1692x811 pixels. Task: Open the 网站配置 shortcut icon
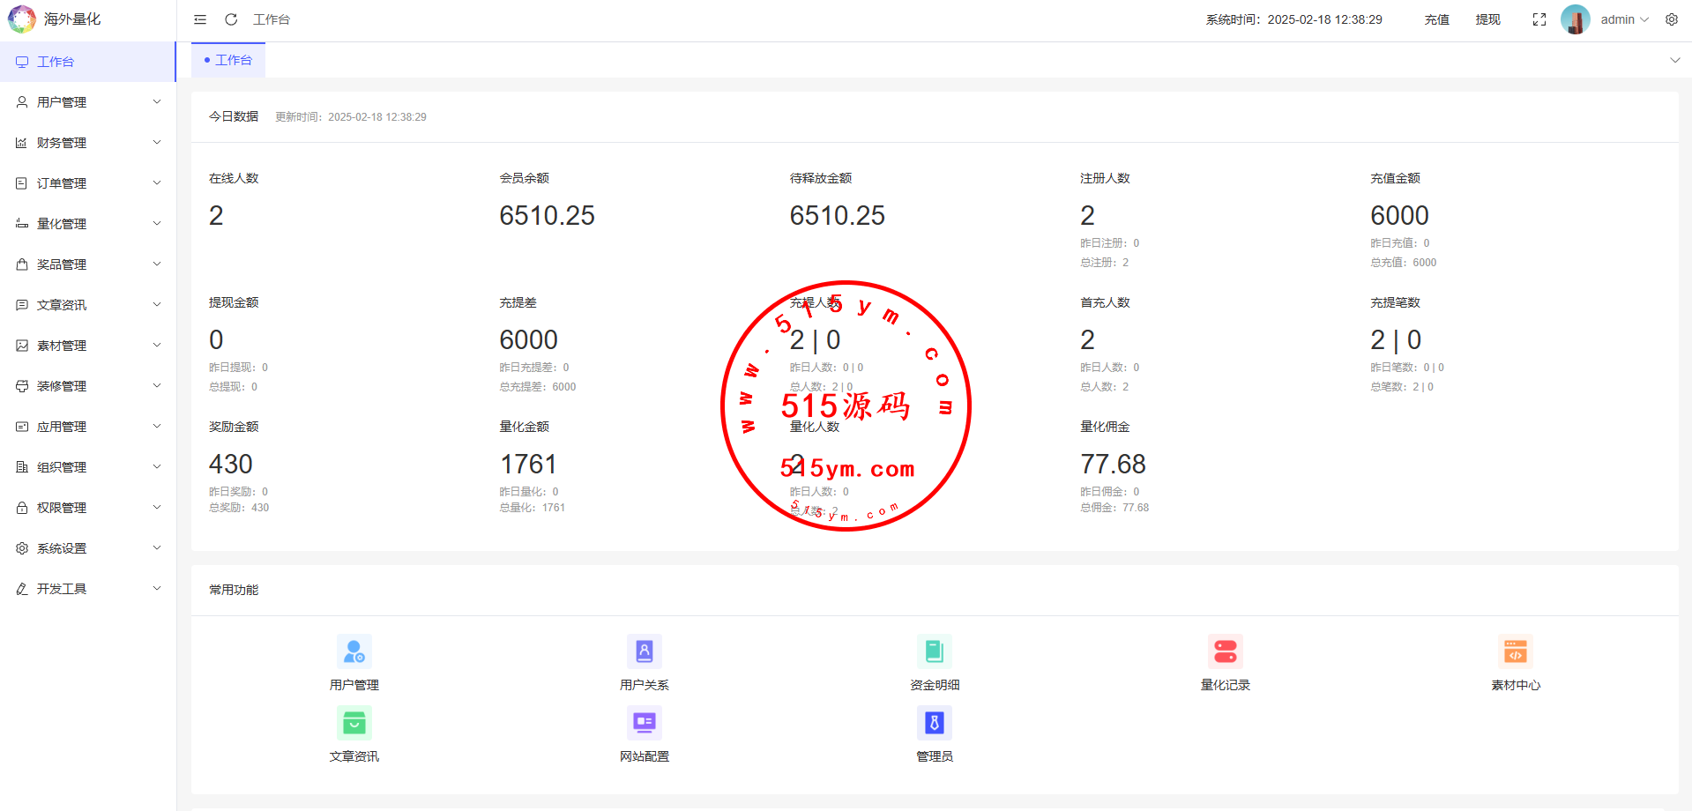(644, 724)
